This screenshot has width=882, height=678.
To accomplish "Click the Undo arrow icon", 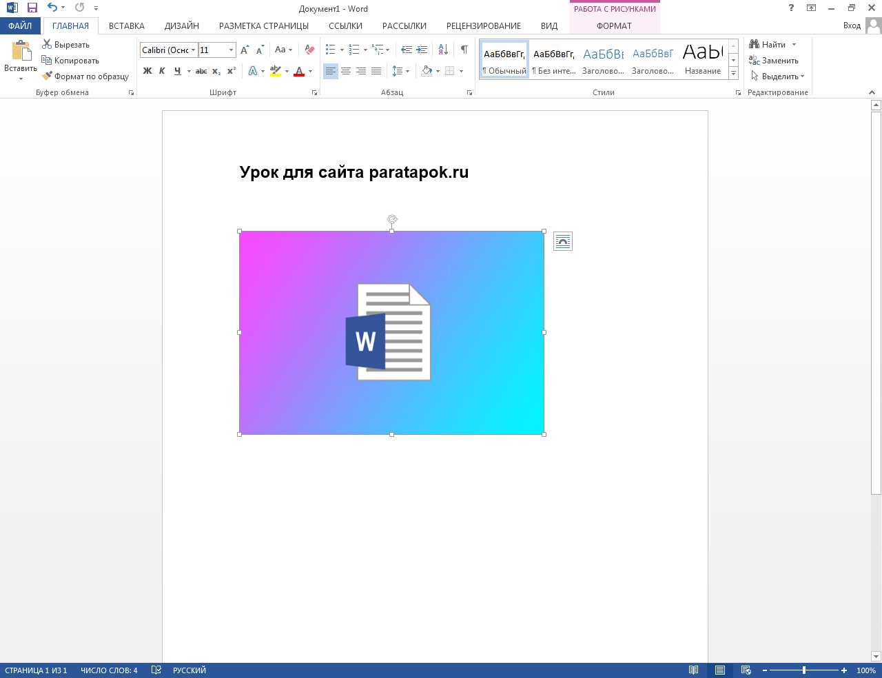I will [x=52, y=8].
